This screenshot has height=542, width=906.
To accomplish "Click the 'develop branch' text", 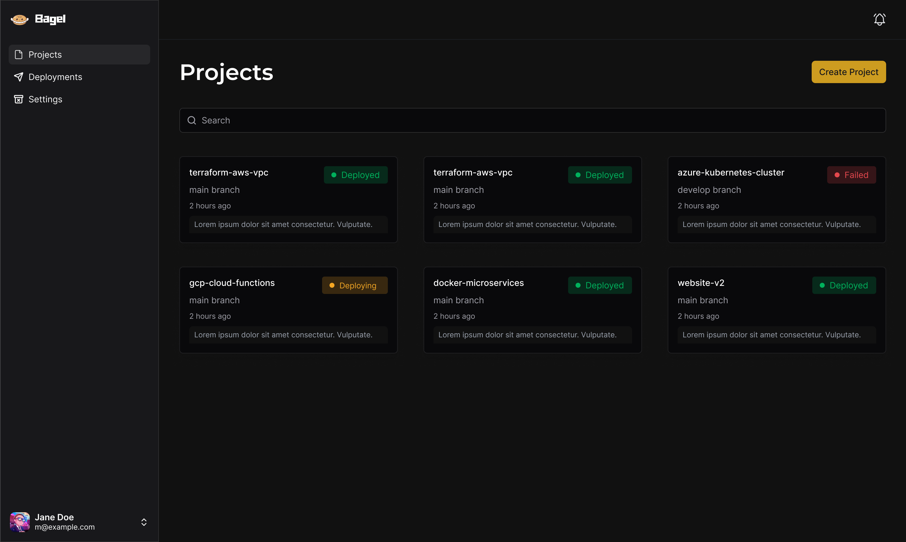I will (709, 190).
